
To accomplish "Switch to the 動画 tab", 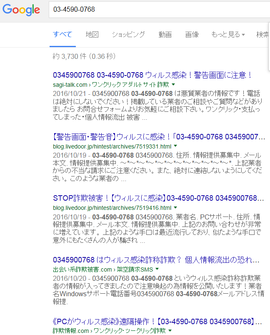I will [x=165, y=34].
